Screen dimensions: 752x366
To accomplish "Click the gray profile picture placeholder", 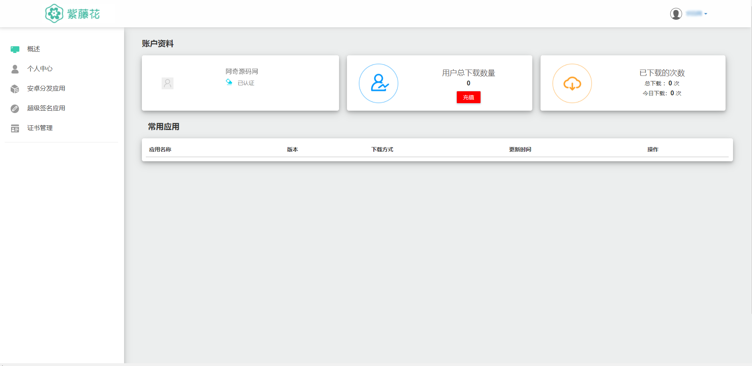I will pyautogui.click(x=168, y=83).
